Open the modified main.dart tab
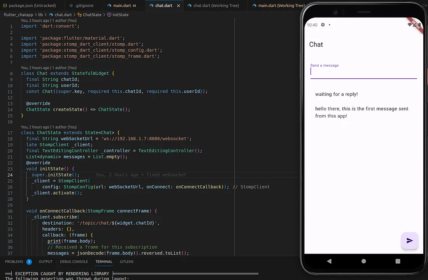 click(123, 6)
